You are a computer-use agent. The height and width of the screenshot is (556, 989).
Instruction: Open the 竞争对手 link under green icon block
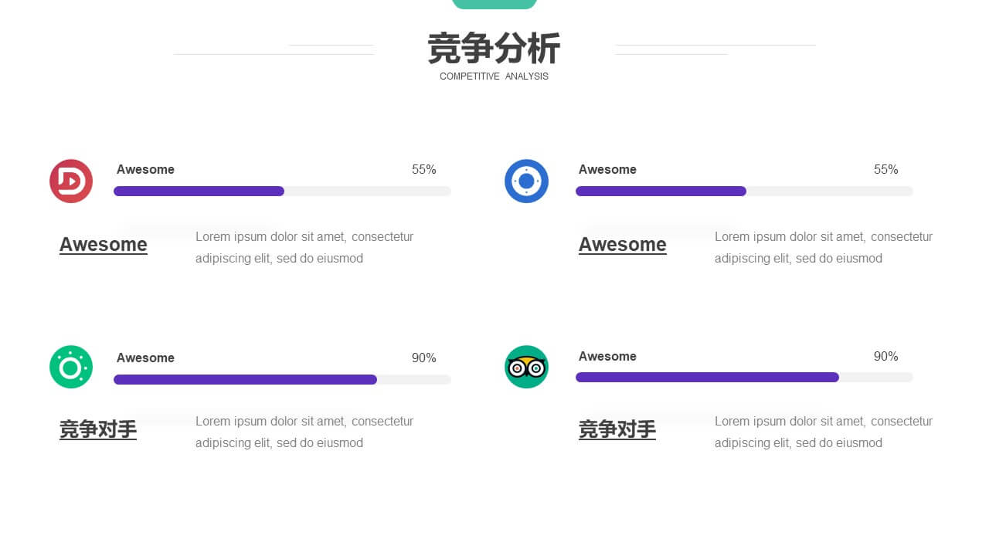pyautogui.click(x=98, y=429)
